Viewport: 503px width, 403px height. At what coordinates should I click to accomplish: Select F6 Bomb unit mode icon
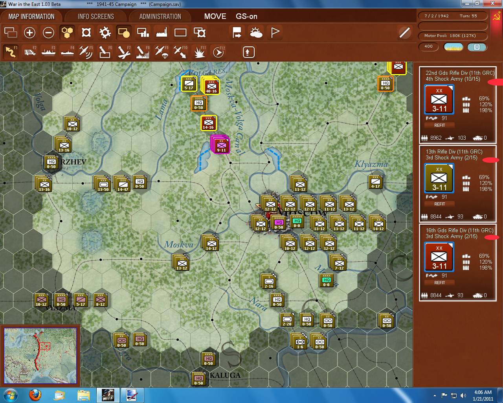[x=105, y=52]
